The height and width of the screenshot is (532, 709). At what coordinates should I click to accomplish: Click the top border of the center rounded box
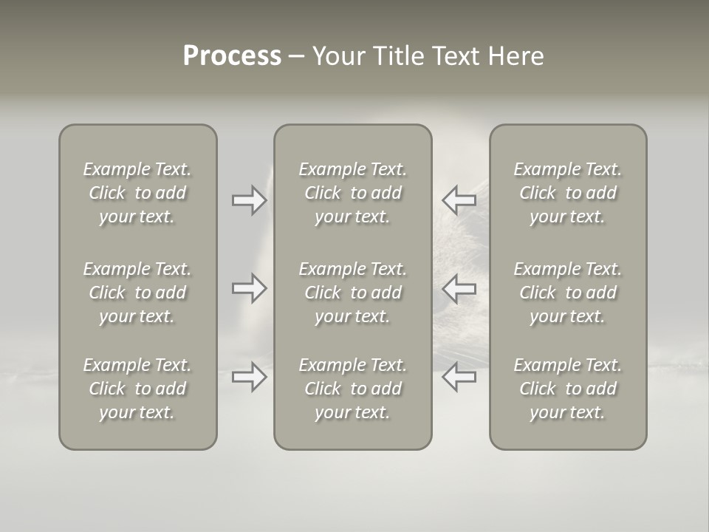[x=353, y=125]
